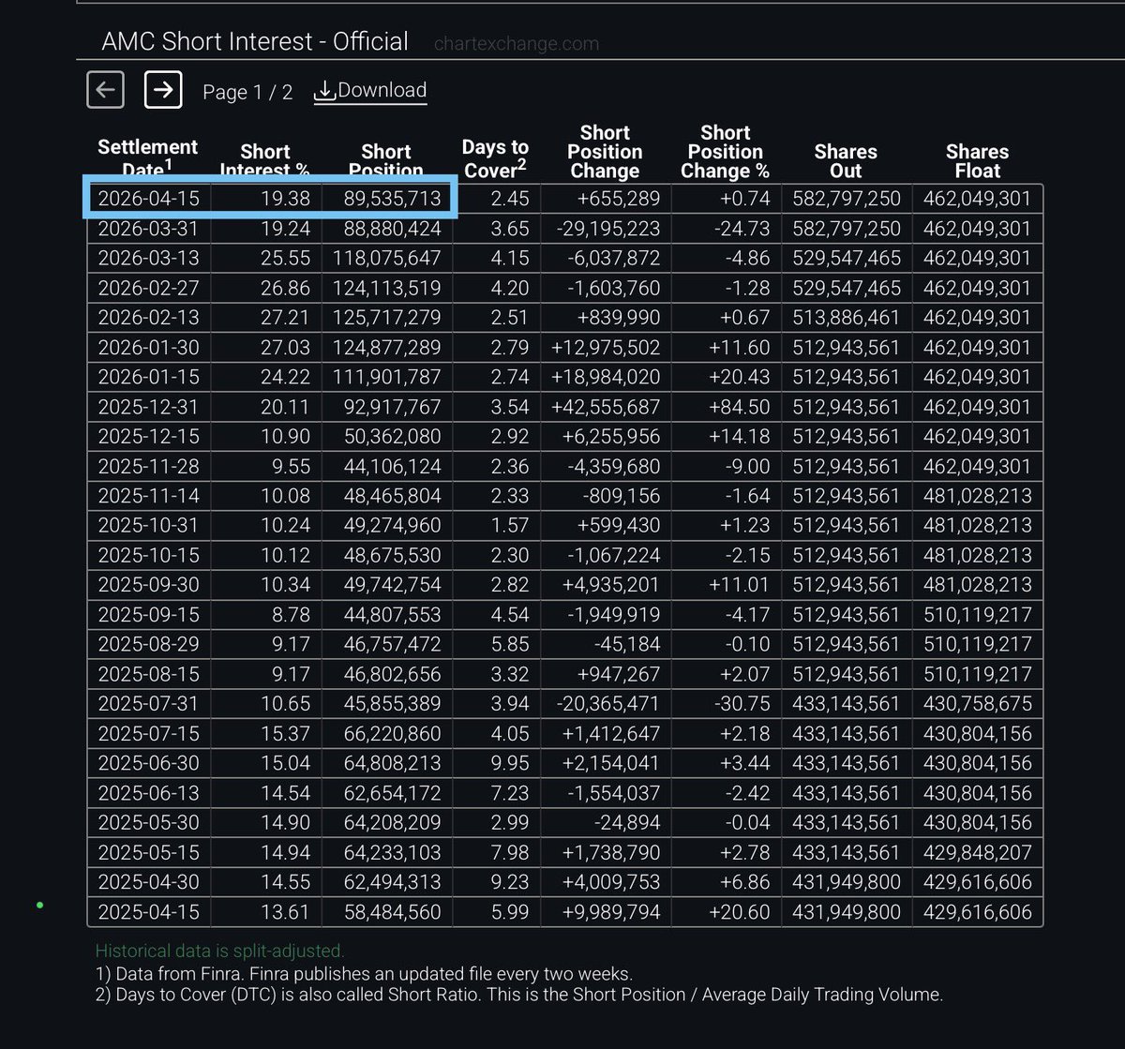Click days to cover value 9.95
The width and height of the screenshot is (1125, 1049).
[509, 763]
